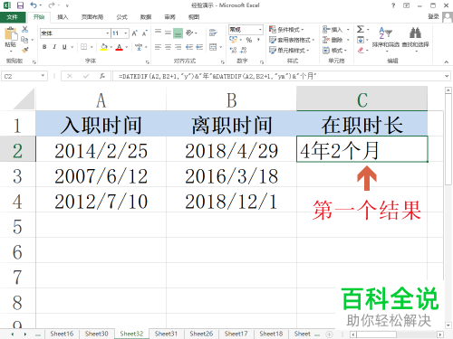
Task: Open the ribbon display options
Action: (x=407, y=5)
